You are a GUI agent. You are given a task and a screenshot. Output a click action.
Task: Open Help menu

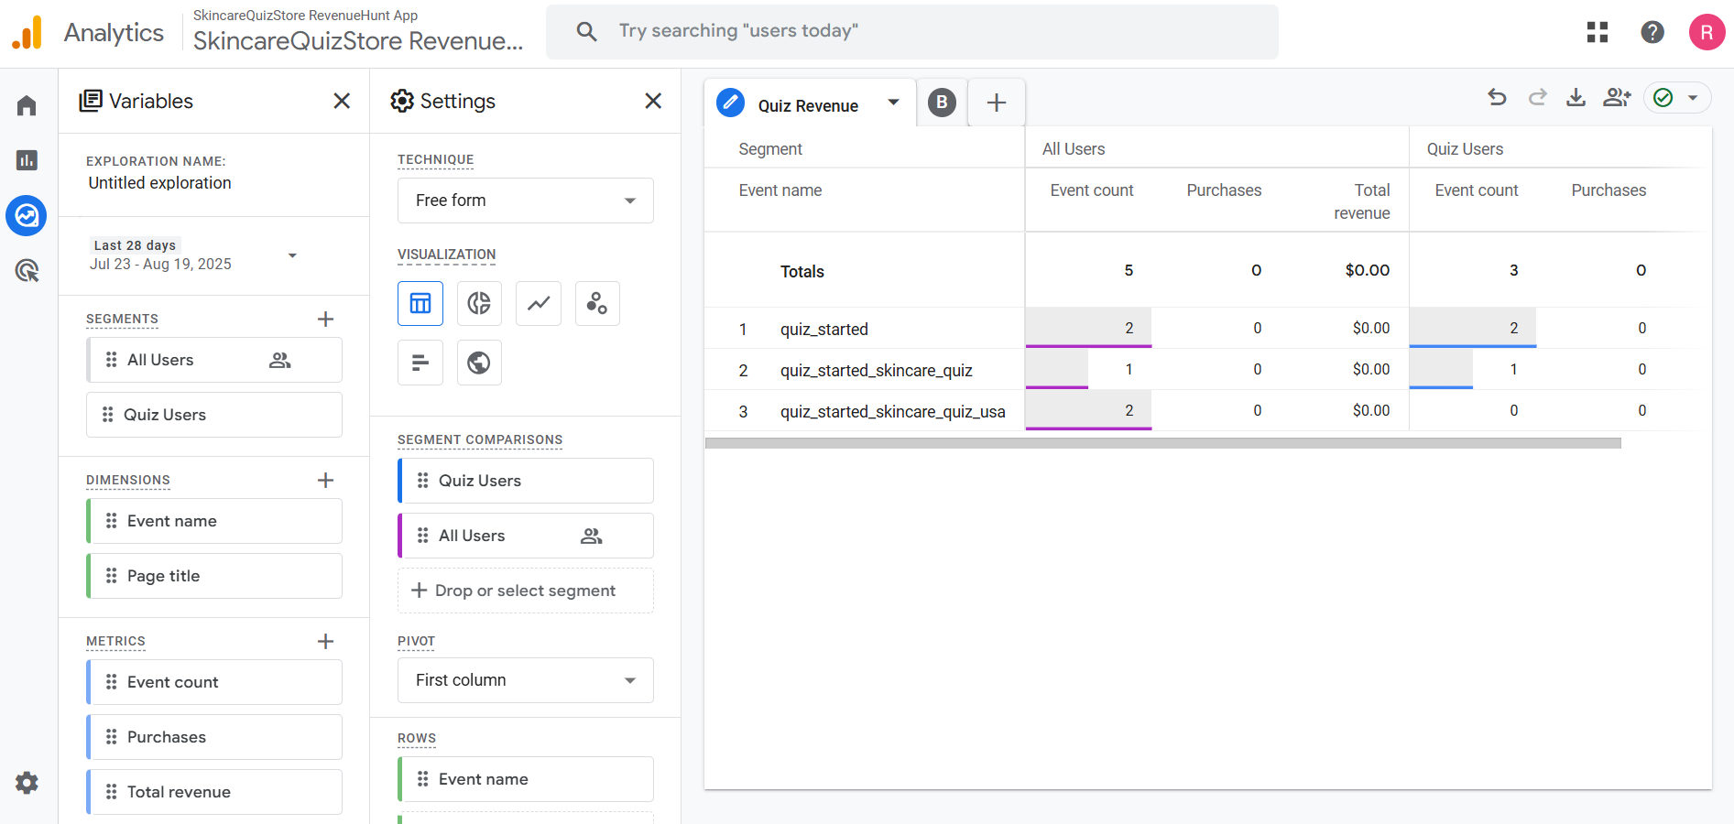click(x=1652, y=32)
